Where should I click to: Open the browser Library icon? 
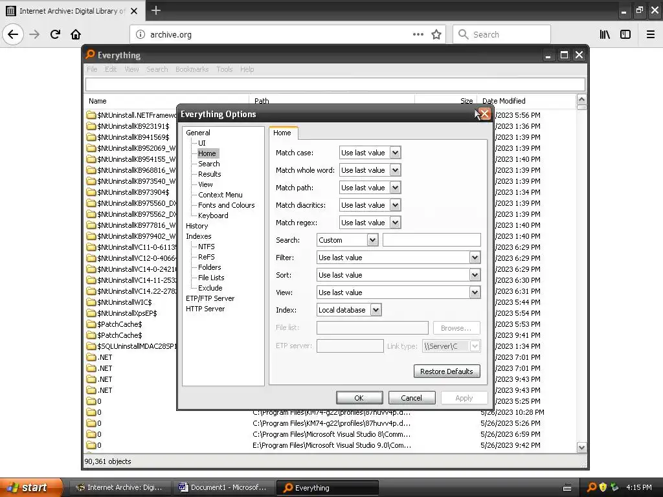(605, 34)
